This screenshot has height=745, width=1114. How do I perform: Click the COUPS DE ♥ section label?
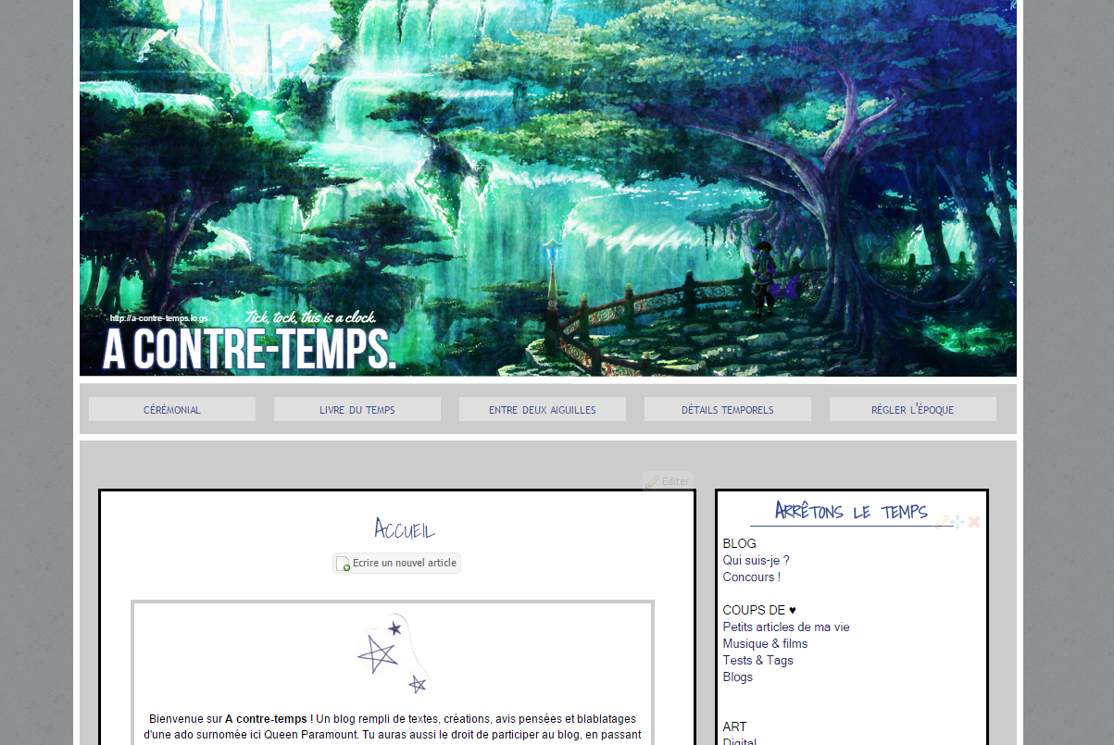pyautogui.click(x=759, y=610)
